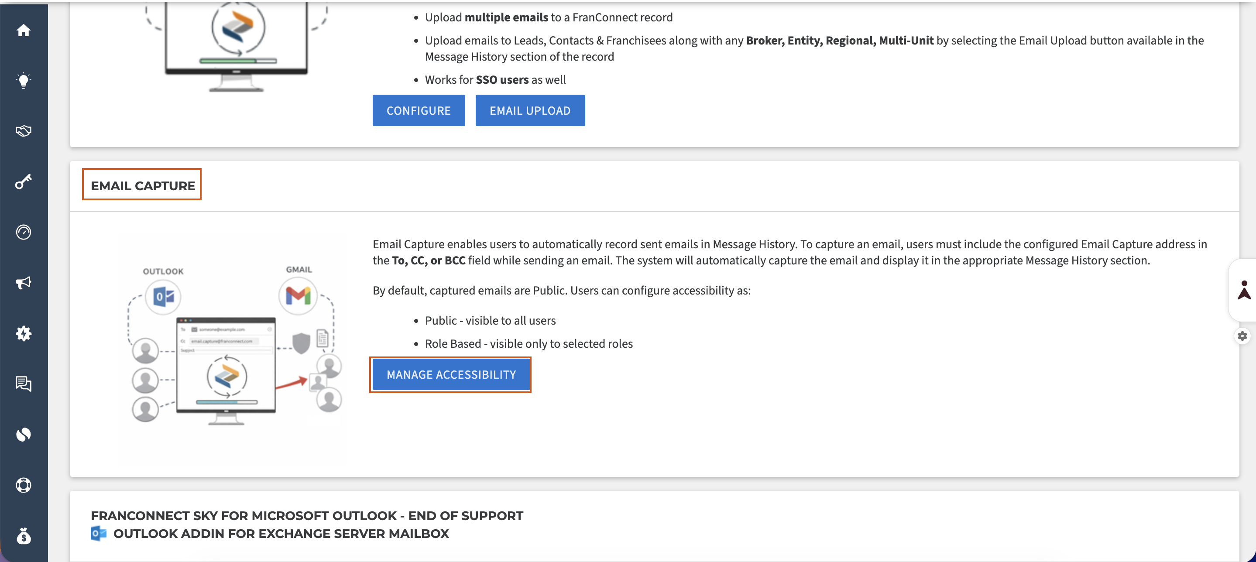Click the leaf-shaped icon in sidebar
The image size is (1256, 562).
[24, 434]
